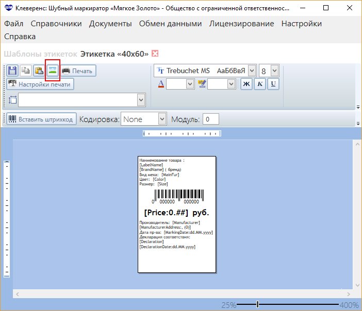Click the [LabelName] field on label
The image size is (362, 311).
[151, 165]
